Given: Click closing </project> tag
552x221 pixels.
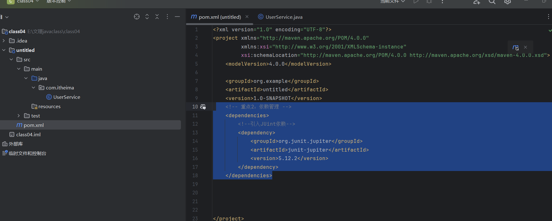Looking at the screenshot, I should point(228,218).
